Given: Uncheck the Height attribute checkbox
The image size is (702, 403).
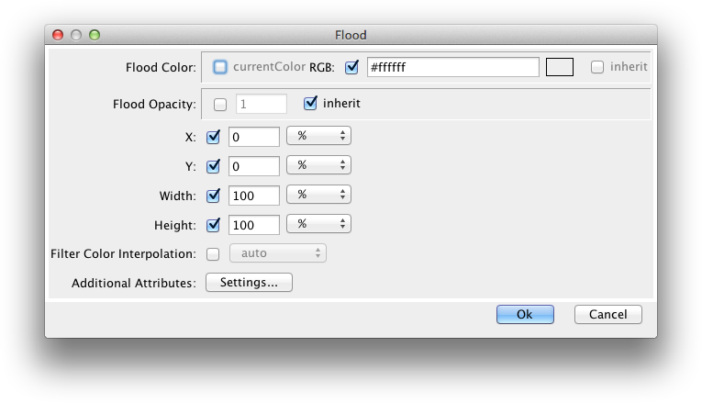Looking at the screenshot, I should pos(214,224).
